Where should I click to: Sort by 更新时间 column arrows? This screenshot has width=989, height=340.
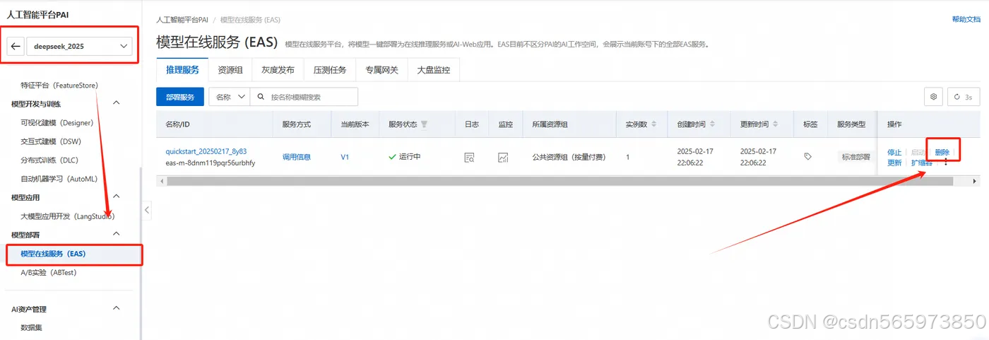(x=776, y=124)
